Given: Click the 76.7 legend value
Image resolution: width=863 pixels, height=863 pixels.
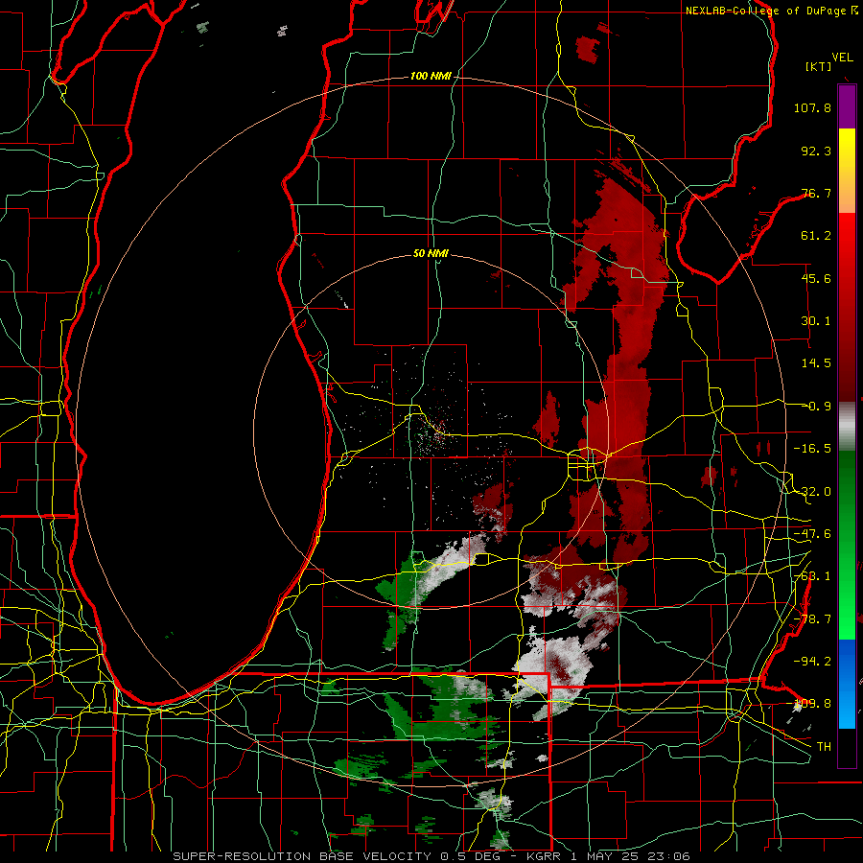Looking at the screenshot, I should pyautogui.click(x=816, y=193).
